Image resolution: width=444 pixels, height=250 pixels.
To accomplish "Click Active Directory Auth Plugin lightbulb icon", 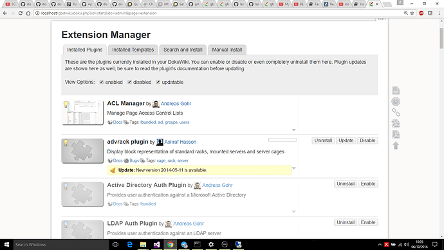I will click(x=66, y=186).
